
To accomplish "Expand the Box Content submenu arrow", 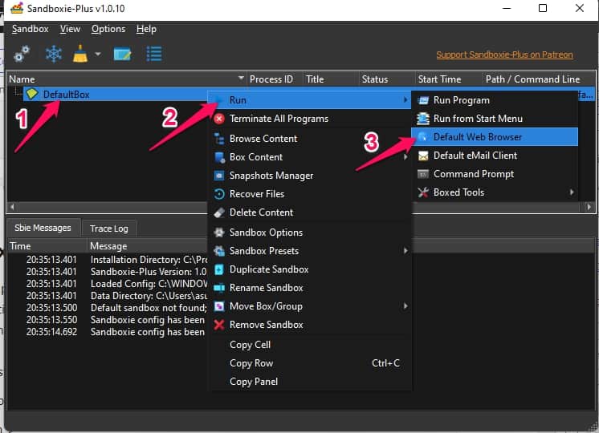I will pyautogui.click(x=405, y=157).
